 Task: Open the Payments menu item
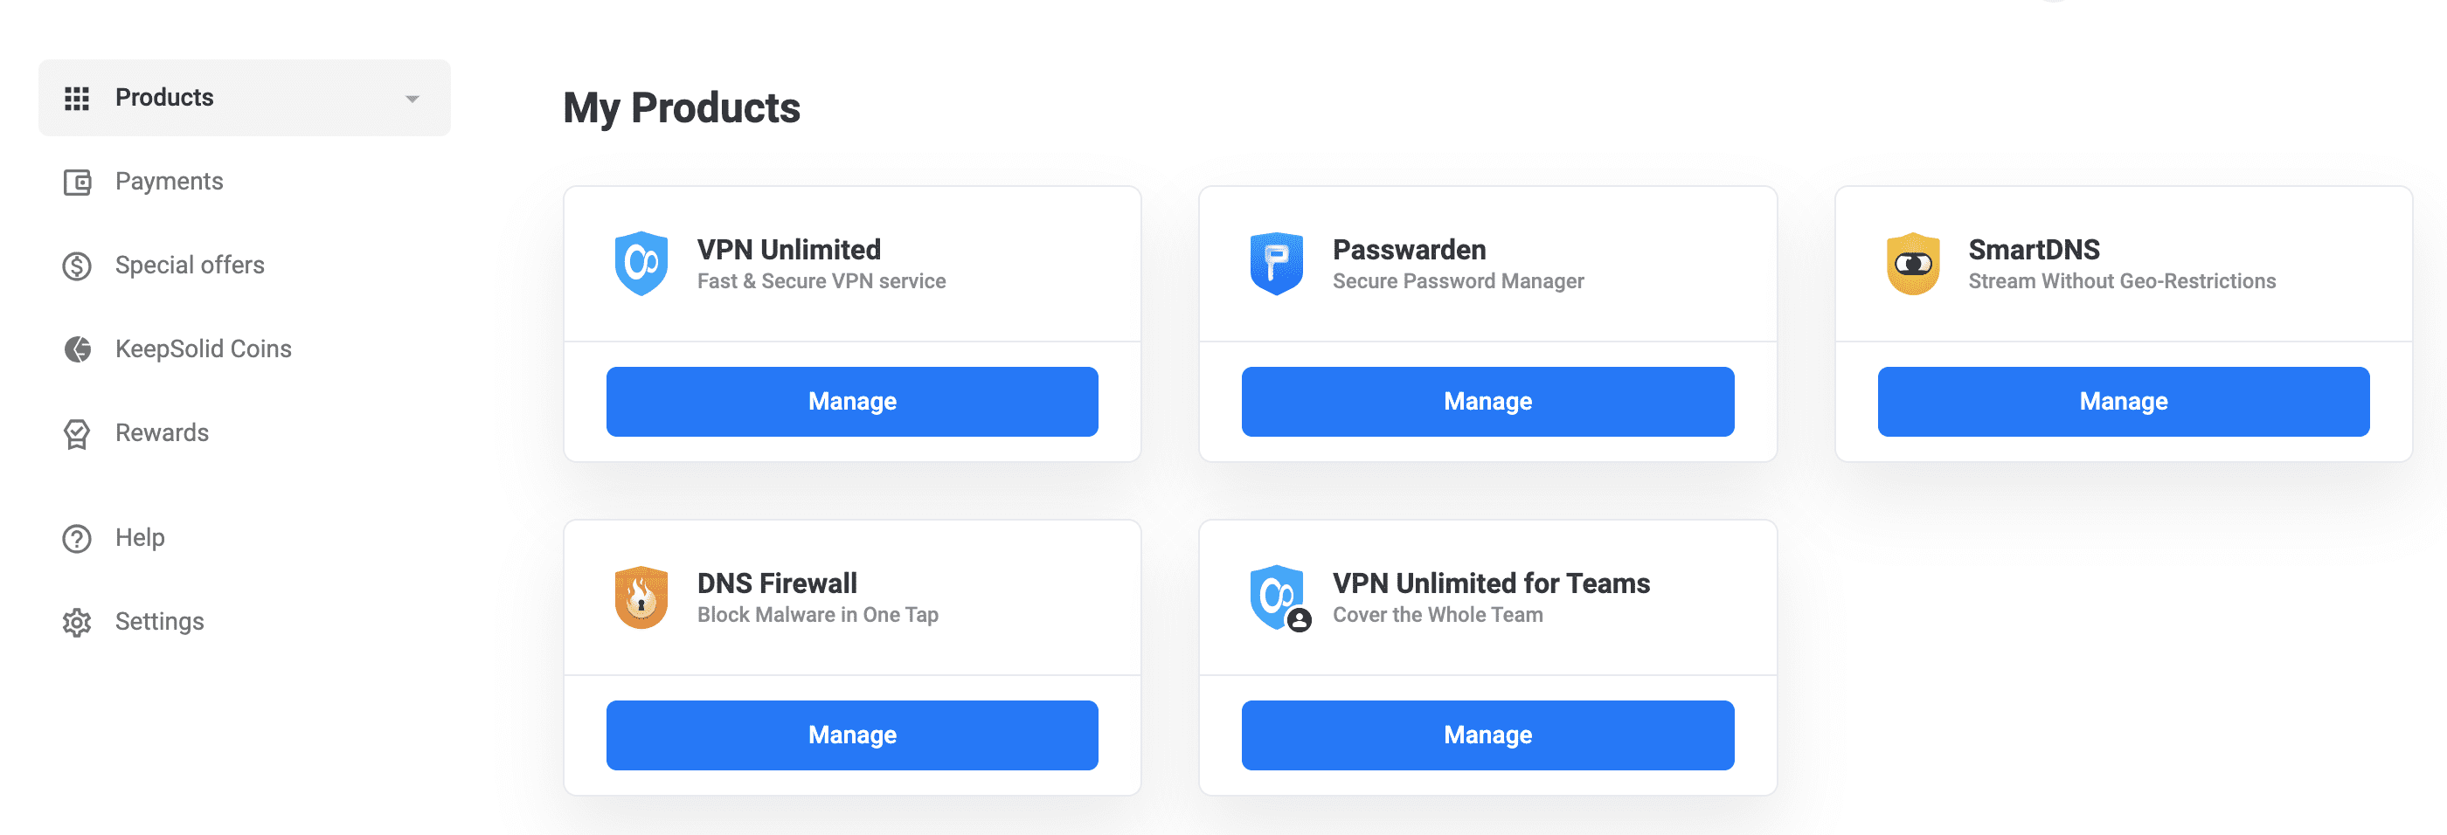coord(169,181)
